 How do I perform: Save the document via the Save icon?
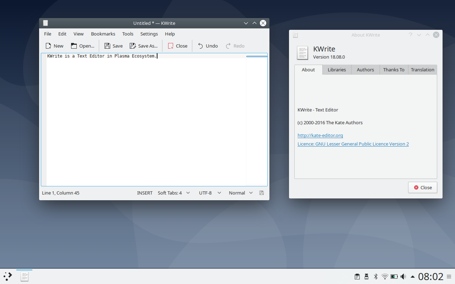coord(113,46)
